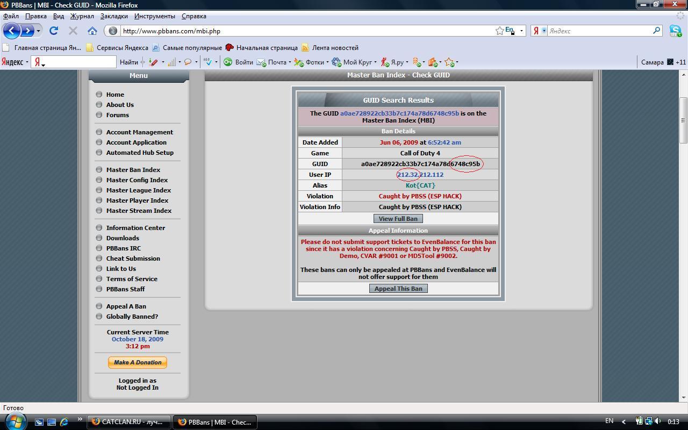The image size is (688, 430).
Task: Reload the page with the refresh icon
Action: tap(54, 31)
